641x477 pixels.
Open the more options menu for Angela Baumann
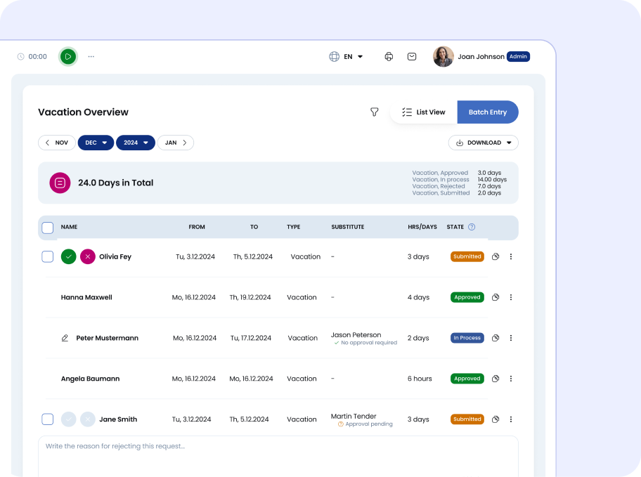point(510,379)
